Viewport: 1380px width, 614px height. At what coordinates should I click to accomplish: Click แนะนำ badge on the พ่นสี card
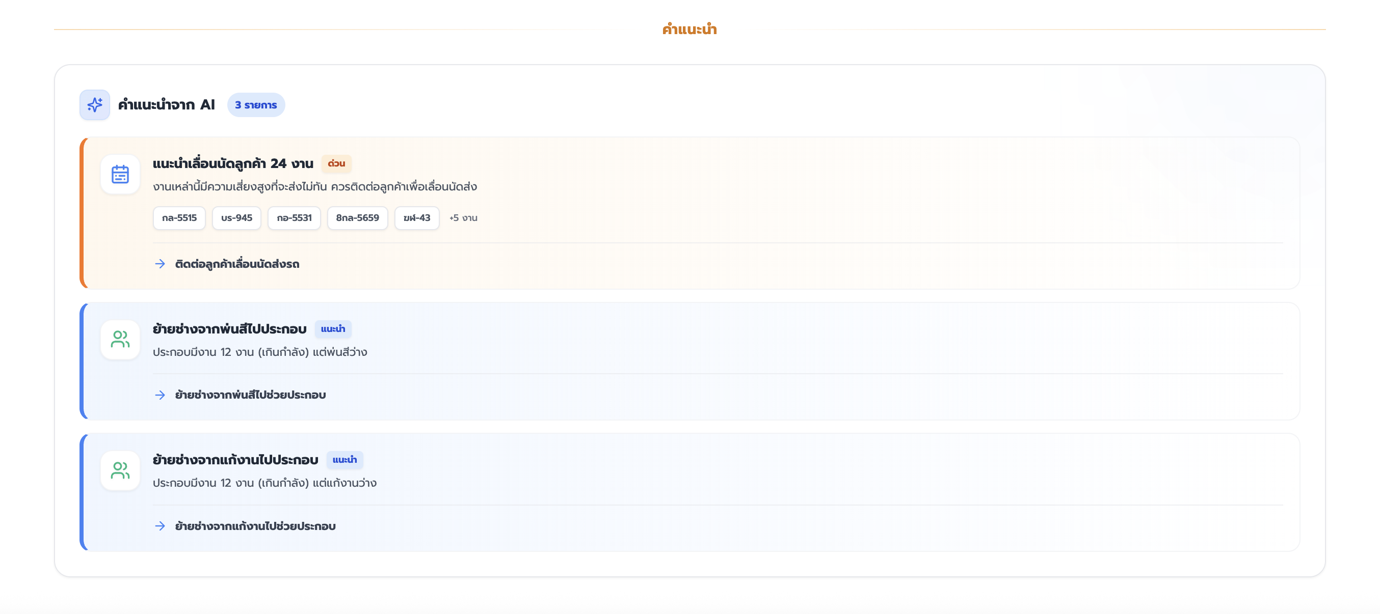(333, 329)
